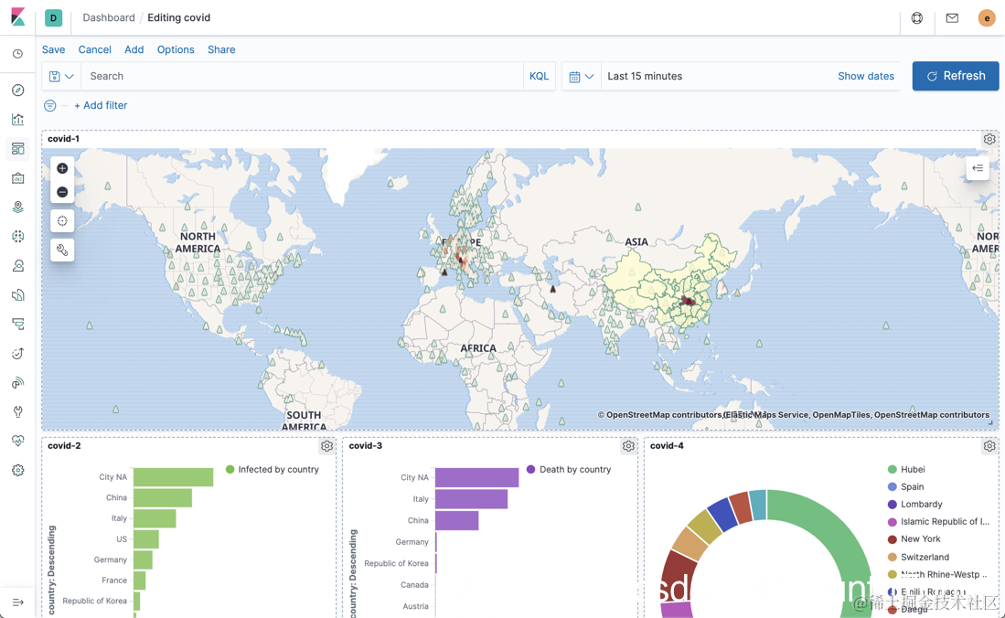The height and width of the screenshot is (618, 1005).
Task: Open the space selector D avatar
Action: point(53,18)
